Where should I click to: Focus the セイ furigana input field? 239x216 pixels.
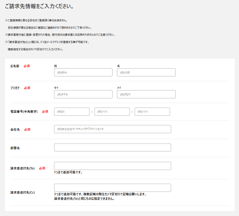pos(83,94)
